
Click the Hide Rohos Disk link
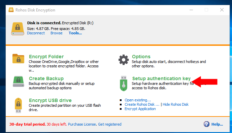(x=175, y=104)
